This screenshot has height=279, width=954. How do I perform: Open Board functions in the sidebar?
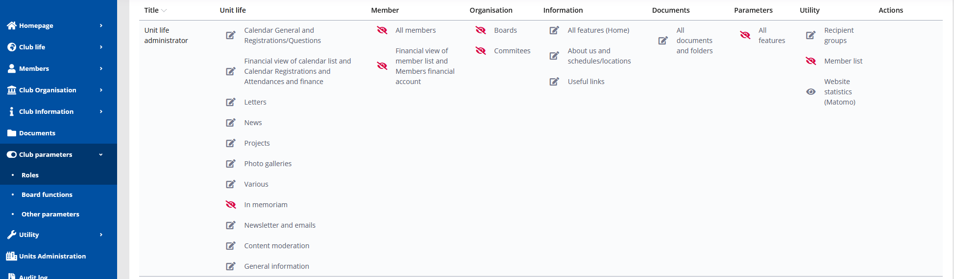click(47, 194)
